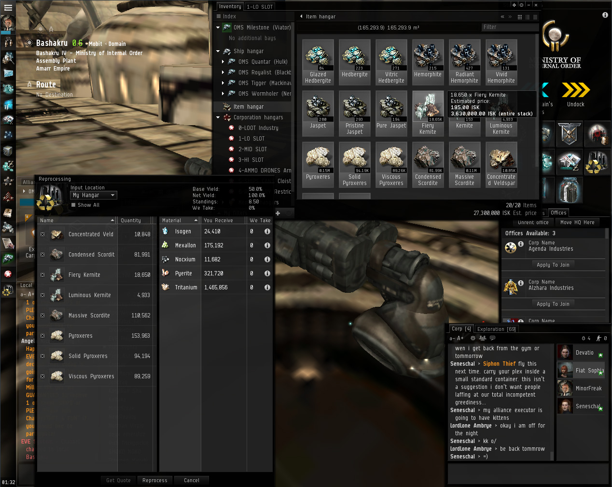Collapse the OMS Milestone (Viator) tree
The width and height of the screenshot is (612, 487).
pyautogui.click(x=218, y=28)
